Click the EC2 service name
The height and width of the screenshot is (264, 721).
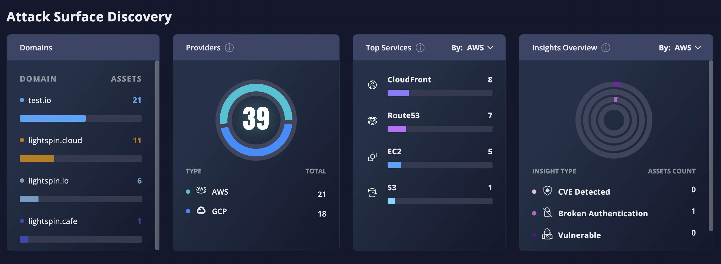pyautogui.click(x=394, y=152)
